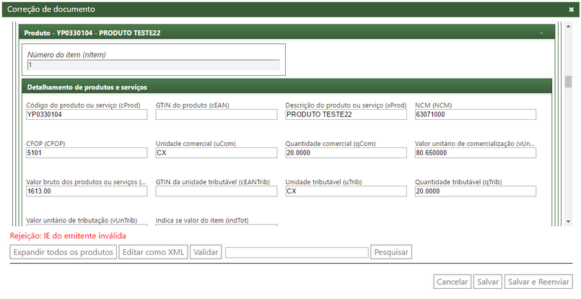581x299 pixels.
Task: Cancel the document correction
Action: (453, 282)
